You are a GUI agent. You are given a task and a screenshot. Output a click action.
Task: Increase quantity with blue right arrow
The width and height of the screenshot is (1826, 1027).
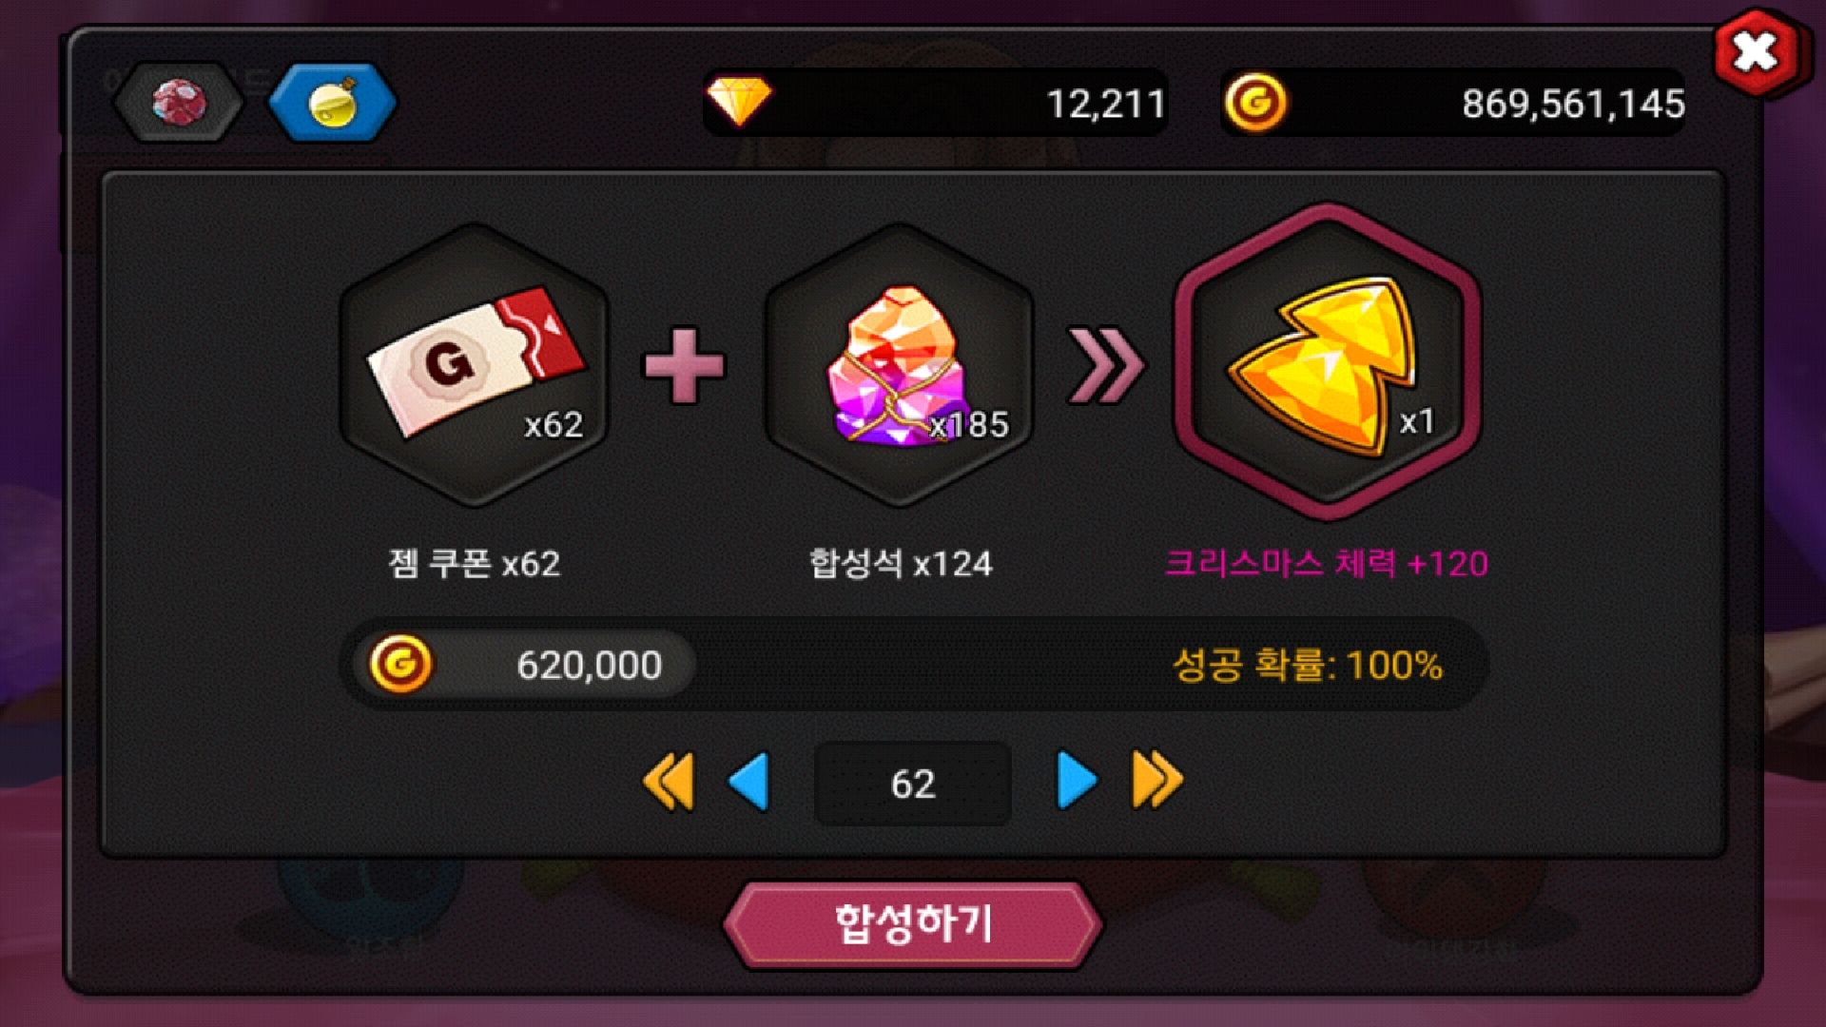click(1077, 782)
